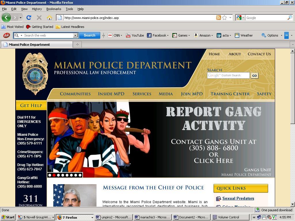This screenshot has width=295, height=221.
Task: Click the Firefox Reload page icon
Action: [29, 18]
